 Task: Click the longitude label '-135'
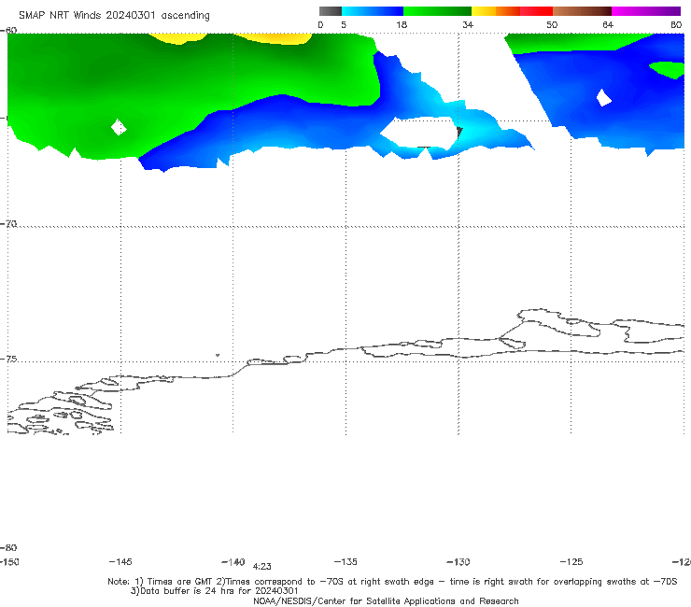click(x=345, y=561)
